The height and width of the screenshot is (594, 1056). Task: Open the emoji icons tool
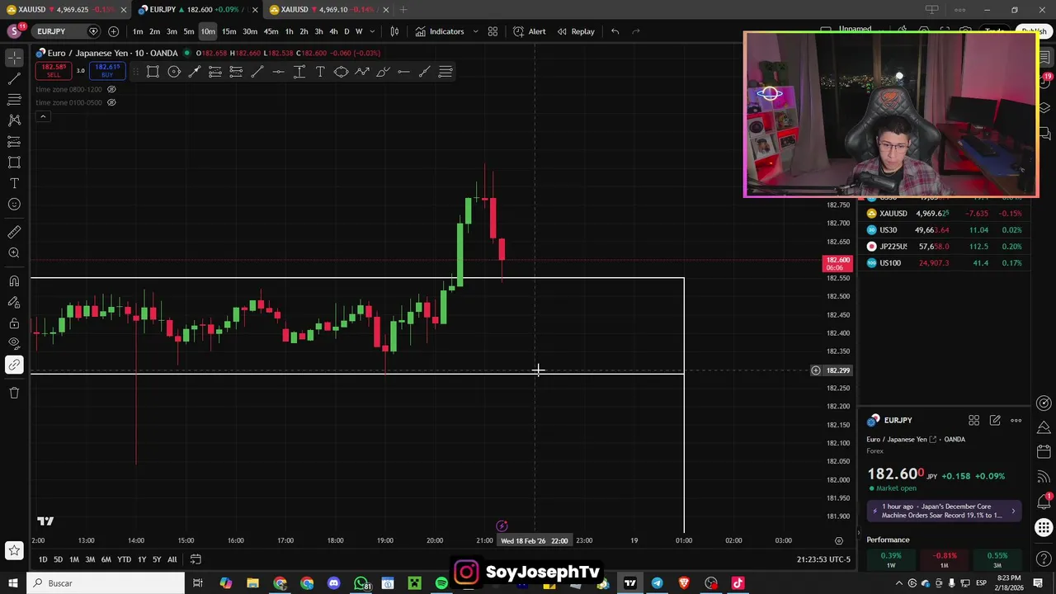(x=14, y=205)
